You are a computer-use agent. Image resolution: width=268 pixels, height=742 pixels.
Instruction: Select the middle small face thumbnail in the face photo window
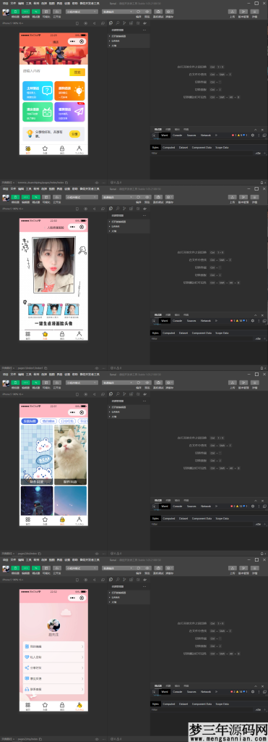53,309
